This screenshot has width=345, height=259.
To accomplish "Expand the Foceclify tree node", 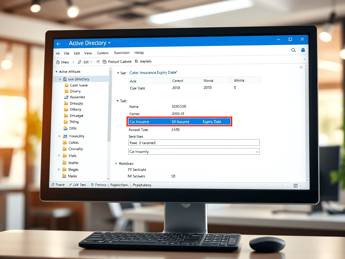I will point(59,136).
